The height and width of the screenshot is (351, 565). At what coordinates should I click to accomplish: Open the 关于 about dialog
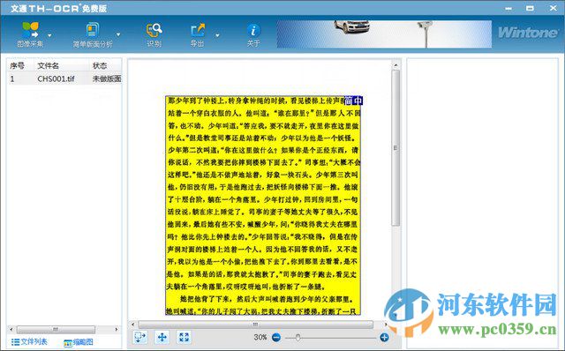click(253, 34)
